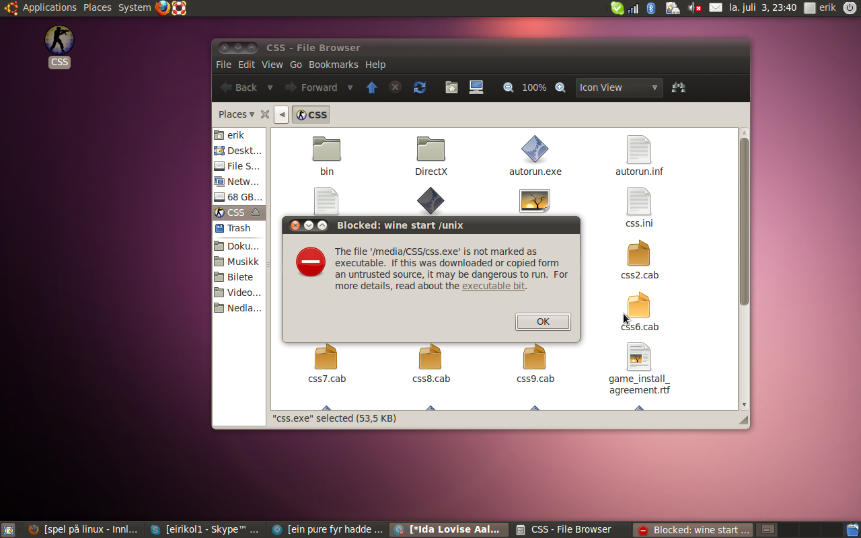Select the css9.cab archive icon

(x=535, y=357)
